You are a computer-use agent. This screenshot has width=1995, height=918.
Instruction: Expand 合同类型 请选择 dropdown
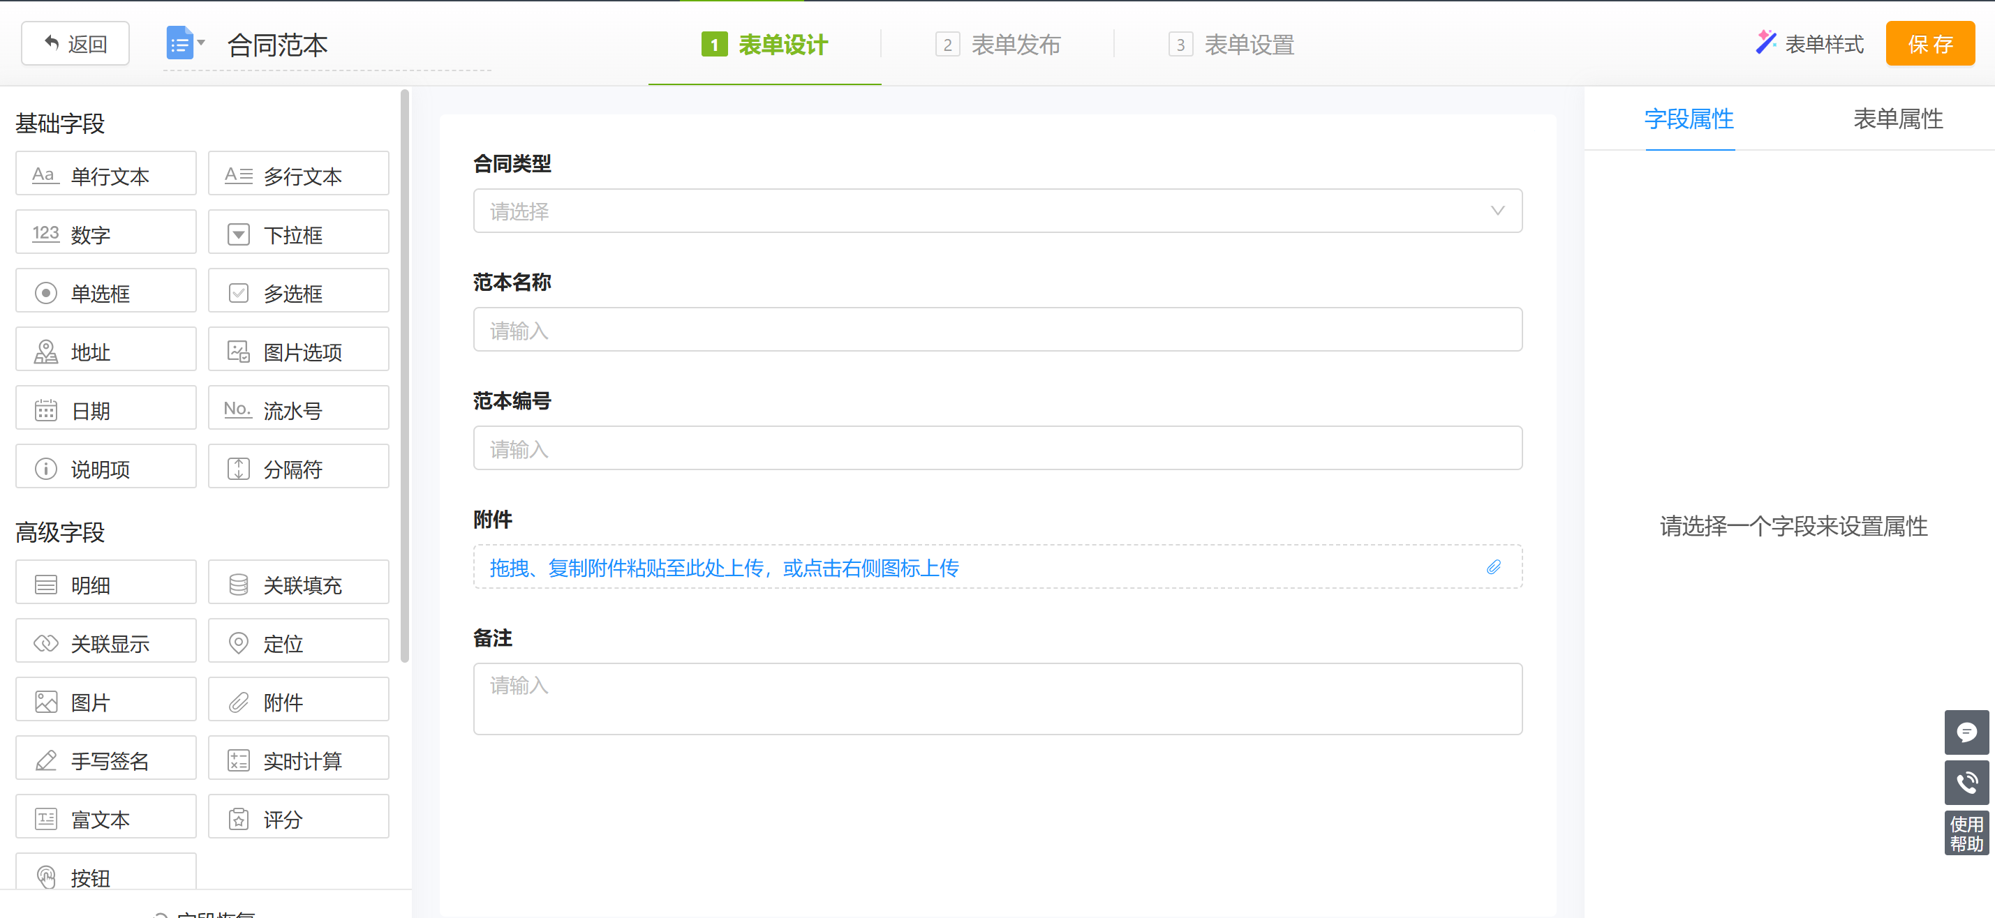tap(997, 211)
